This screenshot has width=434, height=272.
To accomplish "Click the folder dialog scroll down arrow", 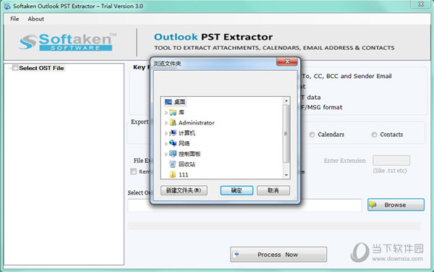I will pos(286,175).
